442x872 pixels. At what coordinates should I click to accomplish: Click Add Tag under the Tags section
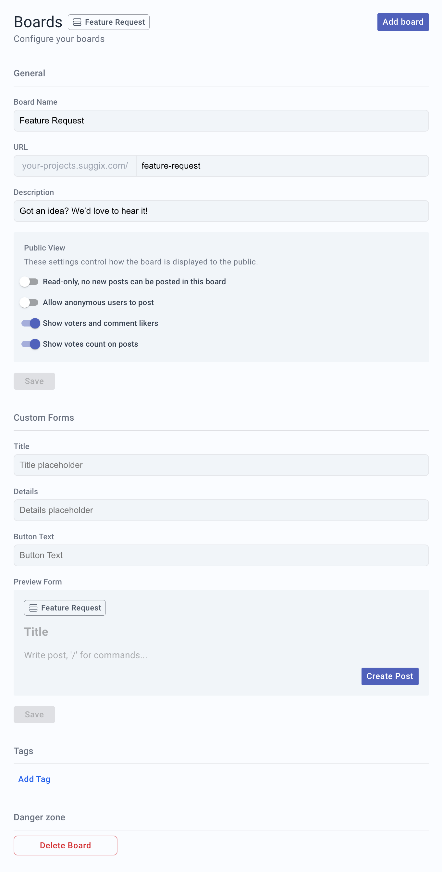point(34,779)
